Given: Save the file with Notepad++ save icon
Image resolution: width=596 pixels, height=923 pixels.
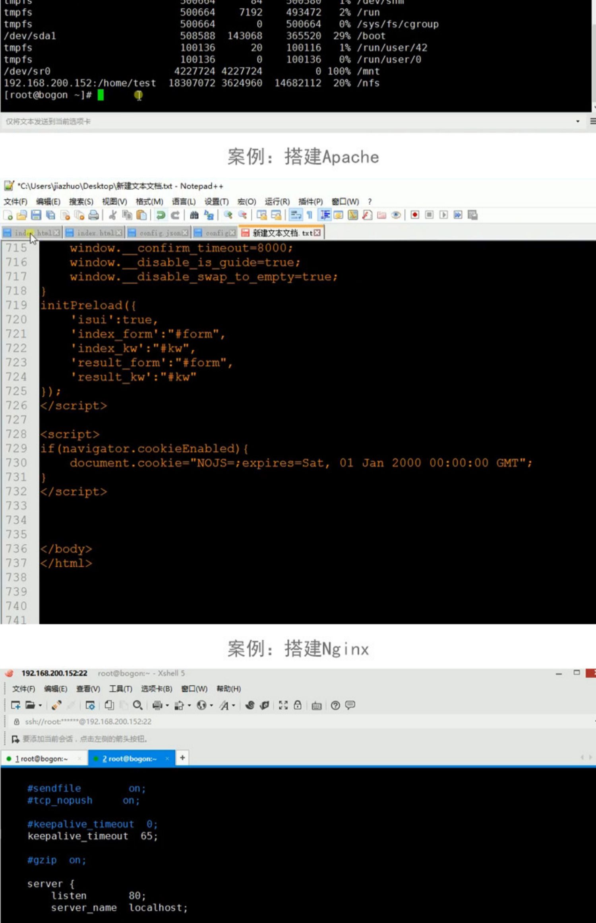Looking at the screenshot, I should (x=36, y=215).
